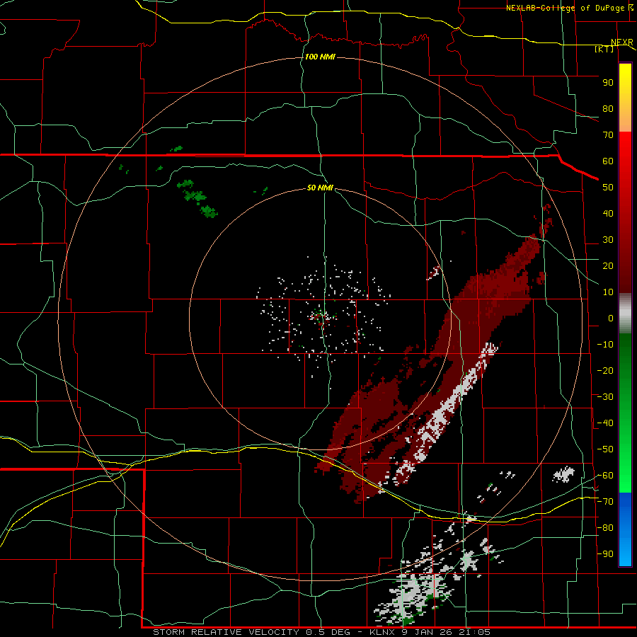Click the 50 NMI range ring label
Screen dimensions: 637x637
(320, 188)
